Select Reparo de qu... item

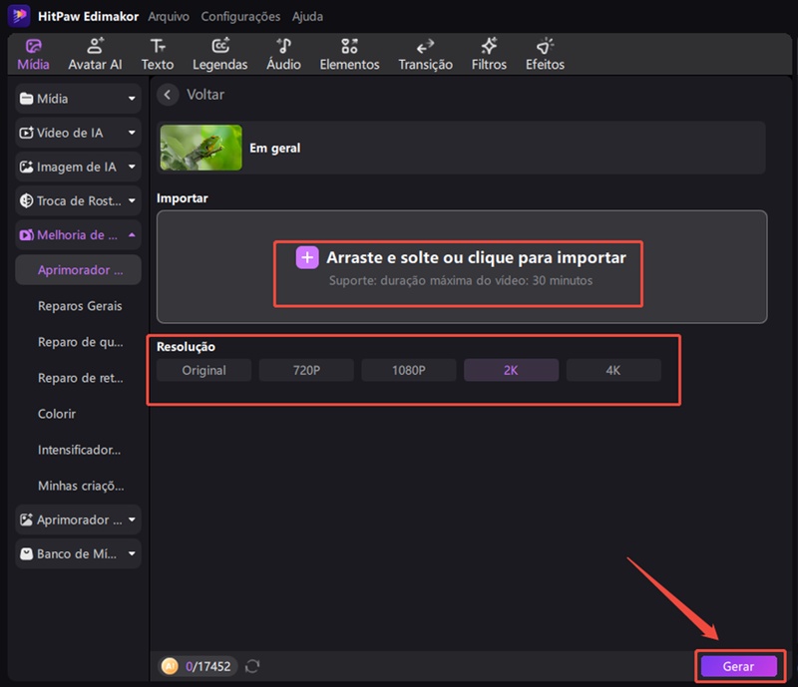81,342
